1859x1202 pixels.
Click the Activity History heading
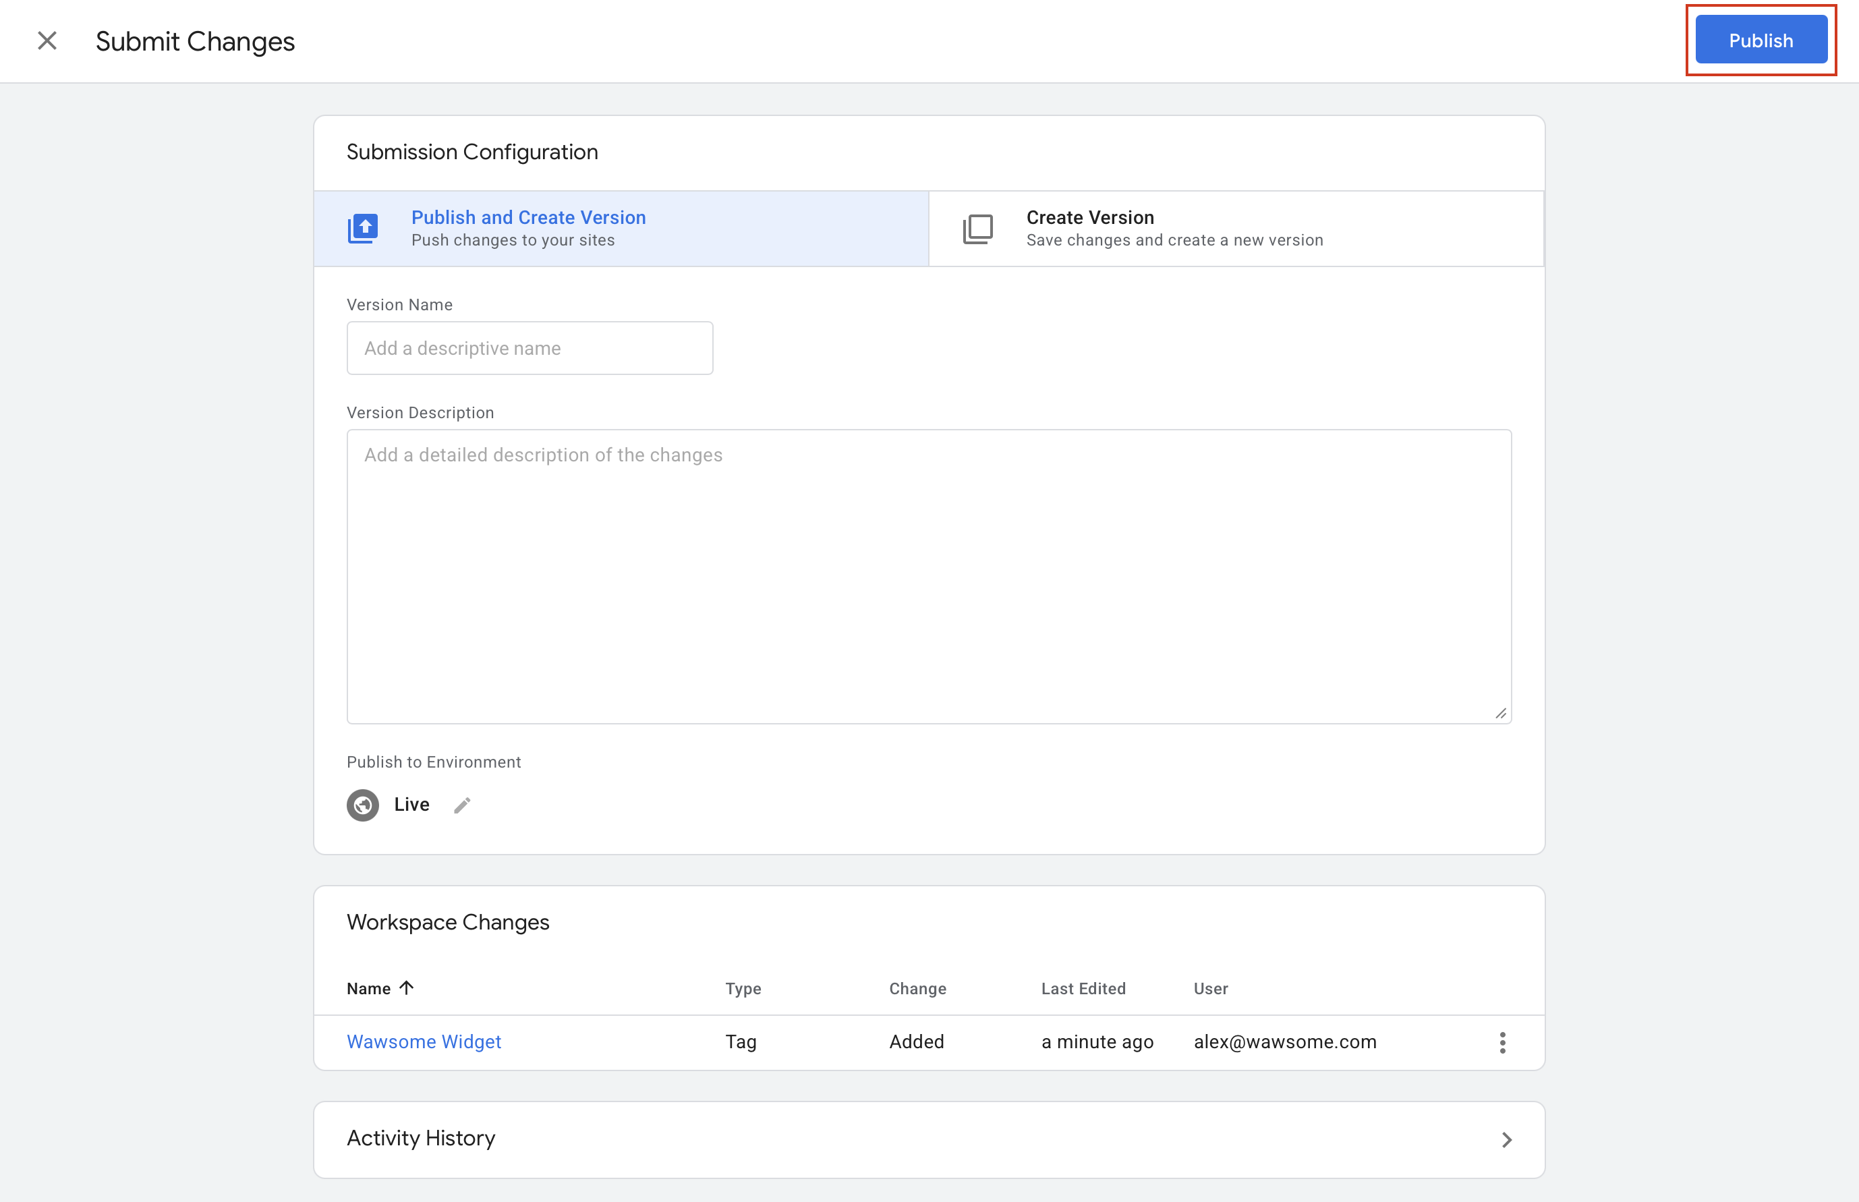click(421, 1138)
